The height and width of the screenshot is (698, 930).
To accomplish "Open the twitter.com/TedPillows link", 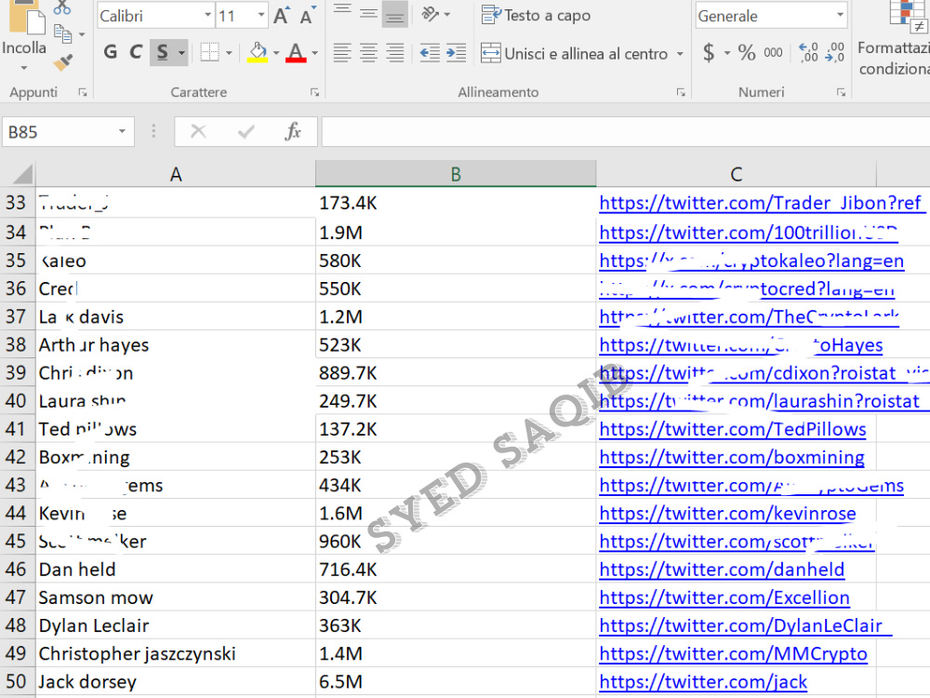I will point(733,429).
